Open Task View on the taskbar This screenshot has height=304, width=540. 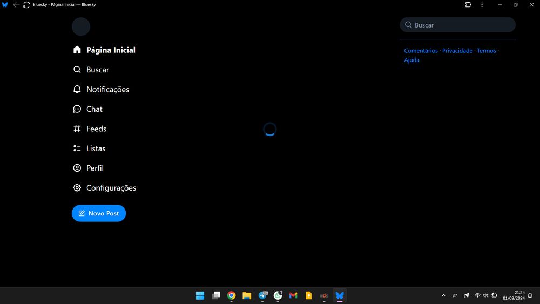point(216,295)
